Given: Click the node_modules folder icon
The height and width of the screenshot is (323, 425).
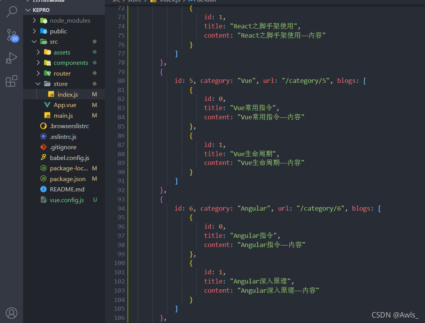Looking at the screenshot, I should click(44, 21).
